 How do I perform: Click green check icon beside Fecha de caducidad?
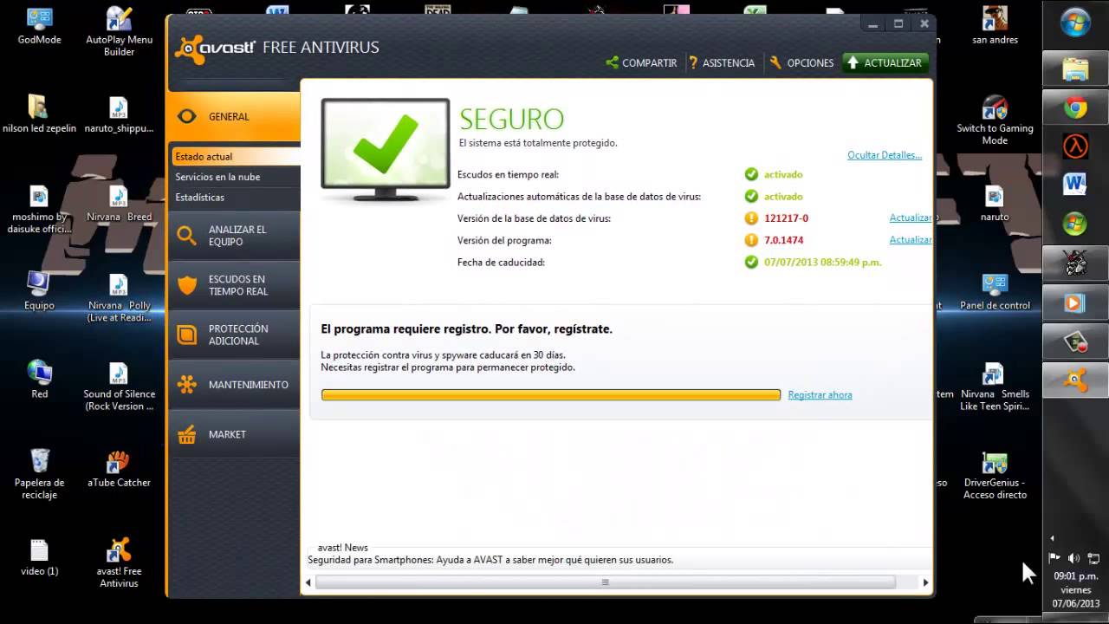tap(751, 262)
